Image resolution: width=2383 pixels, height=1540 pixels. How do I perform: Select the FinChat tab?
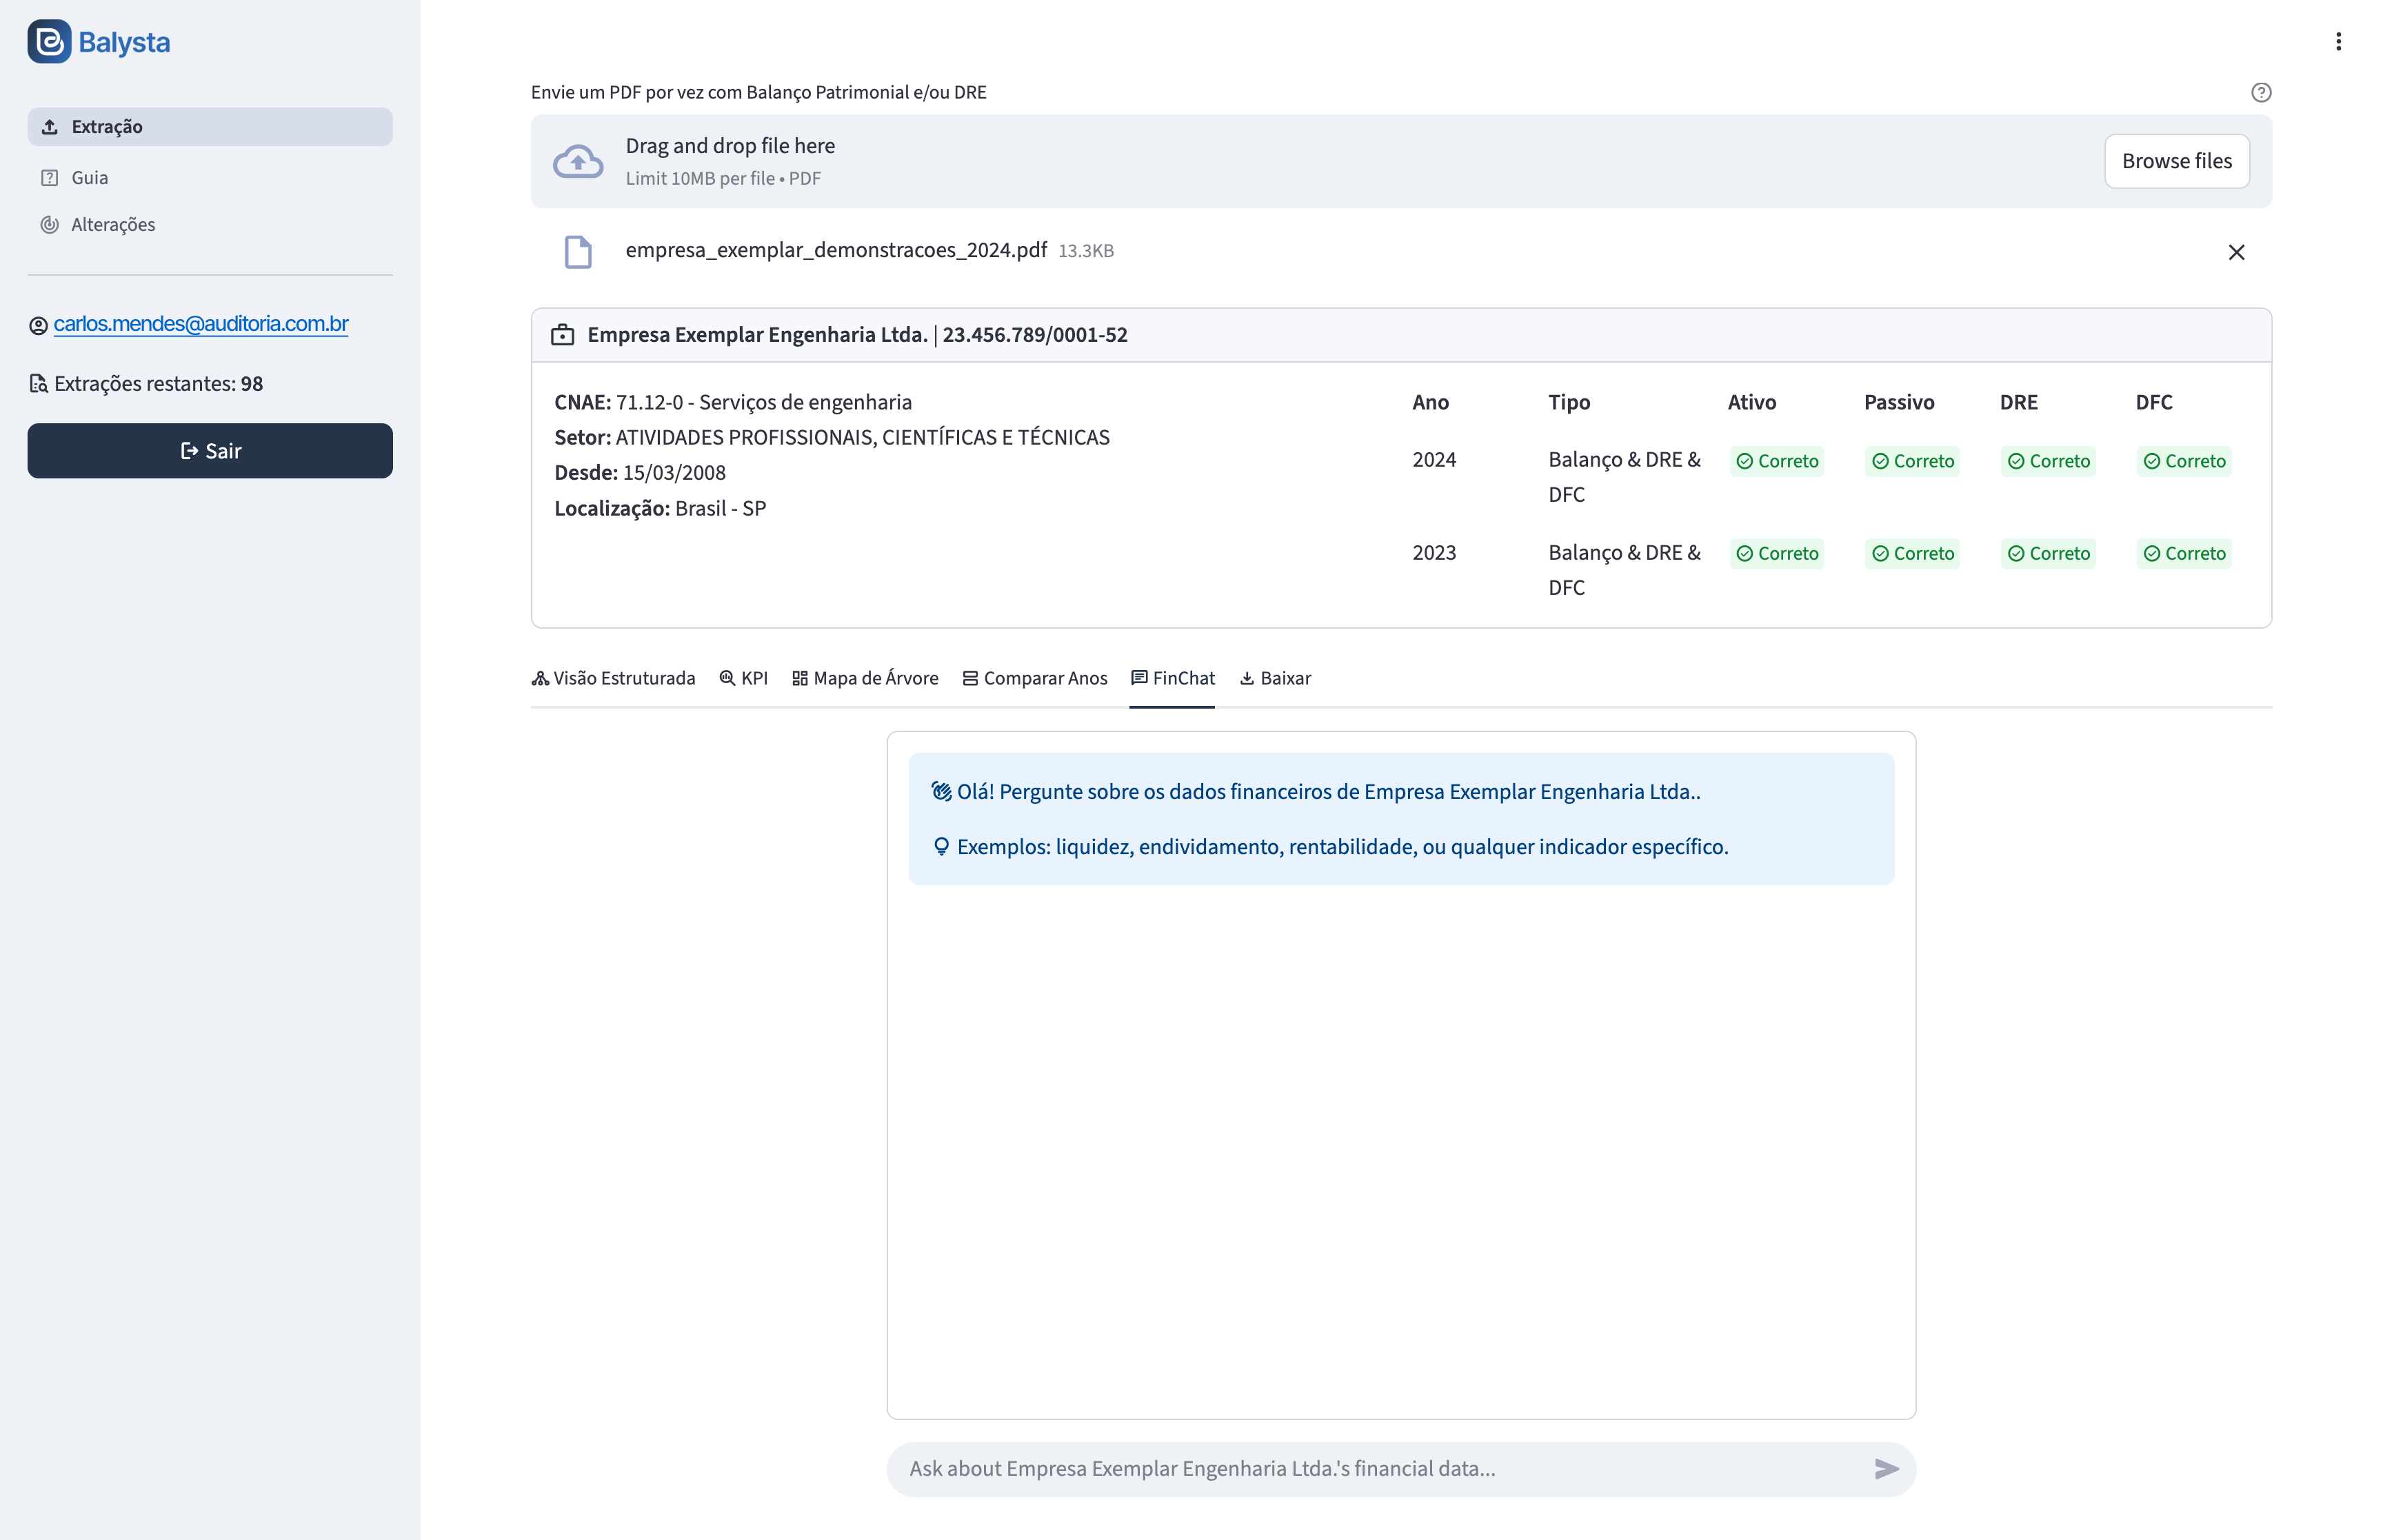pos(1172,678)
